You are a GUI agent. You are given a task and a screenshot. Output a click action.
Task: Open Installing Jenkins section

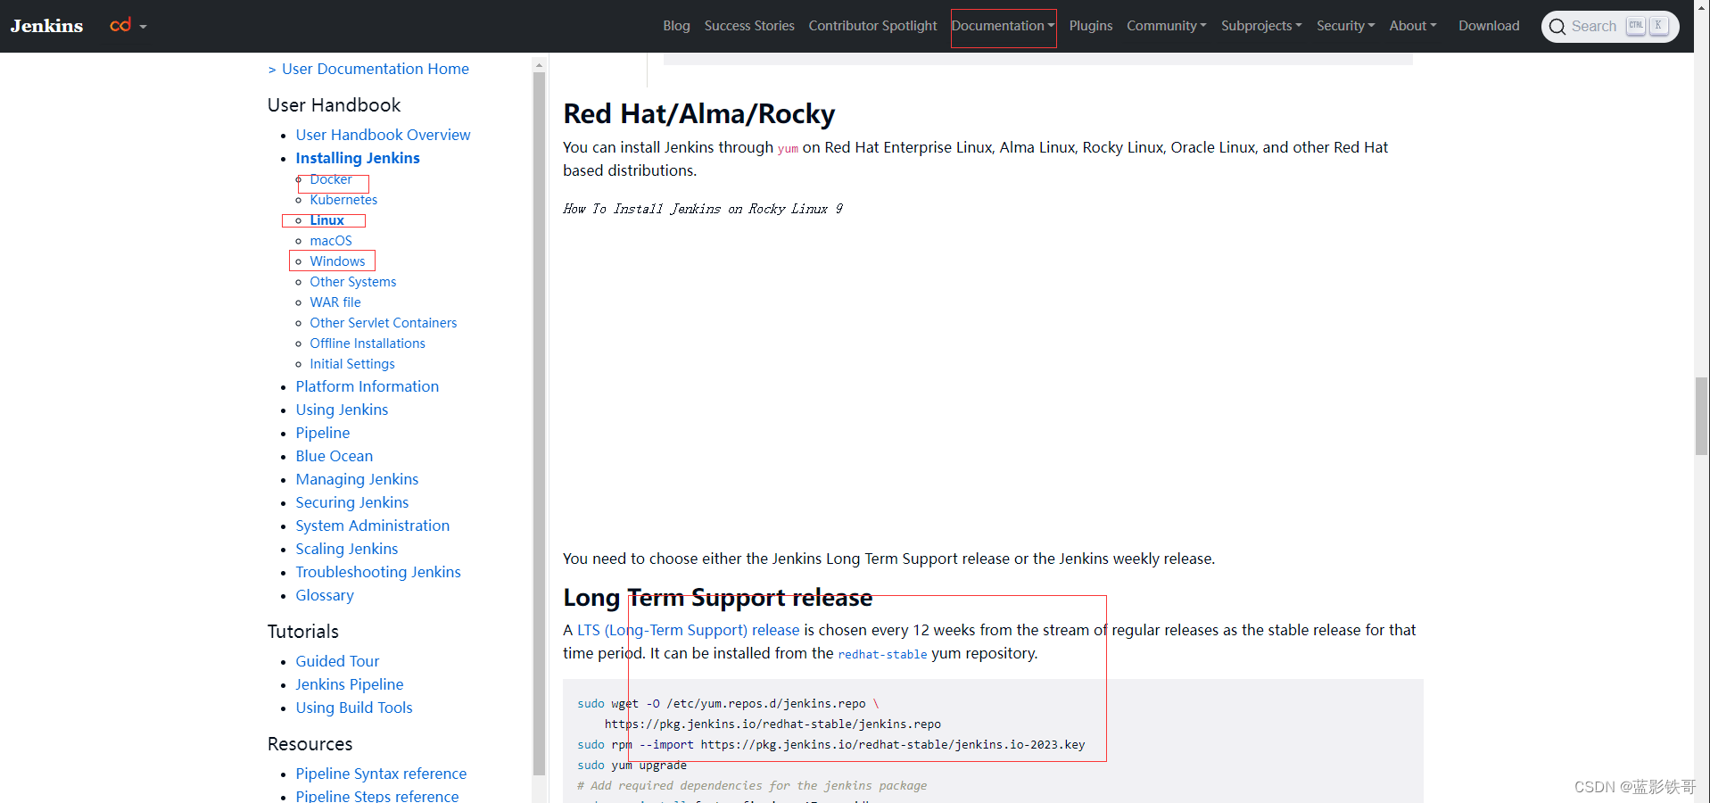coord(358,158)
